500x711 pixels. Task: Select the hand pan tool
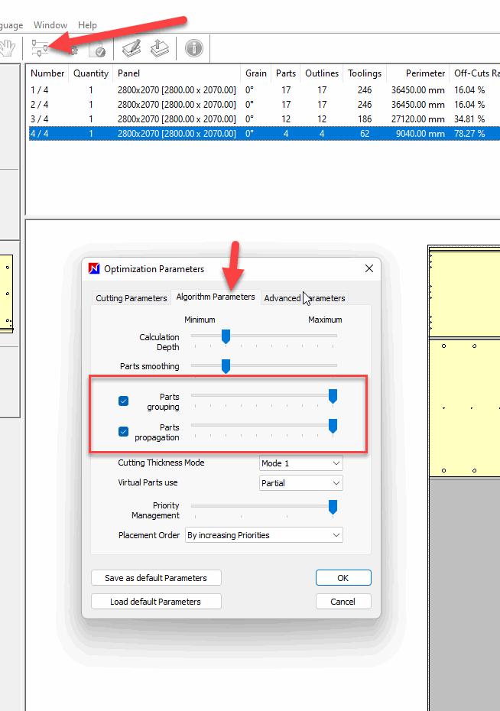coord(8,48)
